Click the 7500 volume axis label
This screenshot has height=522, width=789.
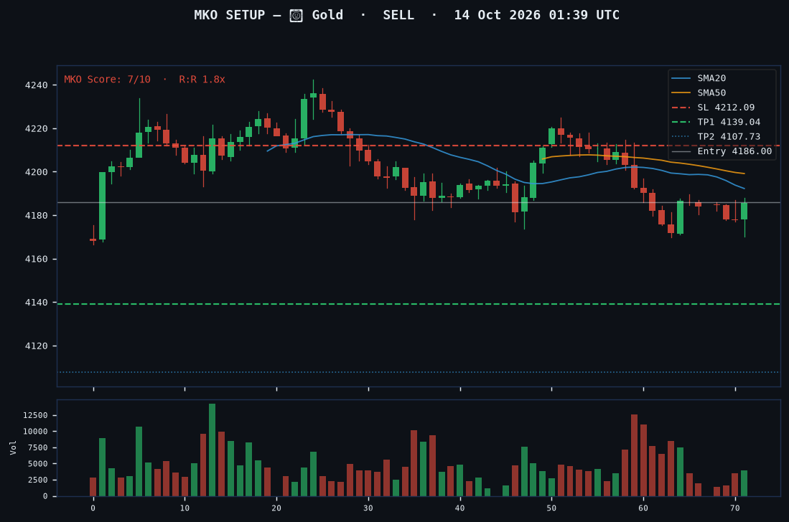38,447
